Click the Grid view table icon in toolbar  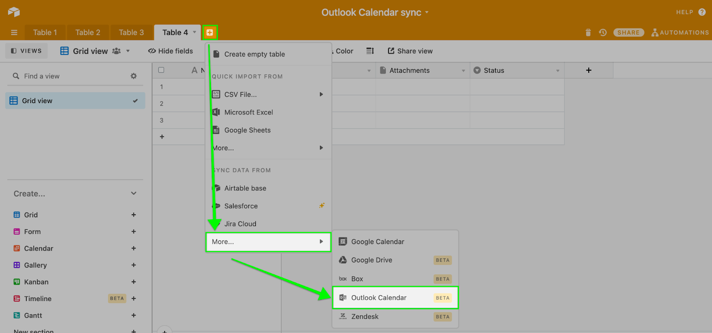pyautogui.click(x=65, y=51)
